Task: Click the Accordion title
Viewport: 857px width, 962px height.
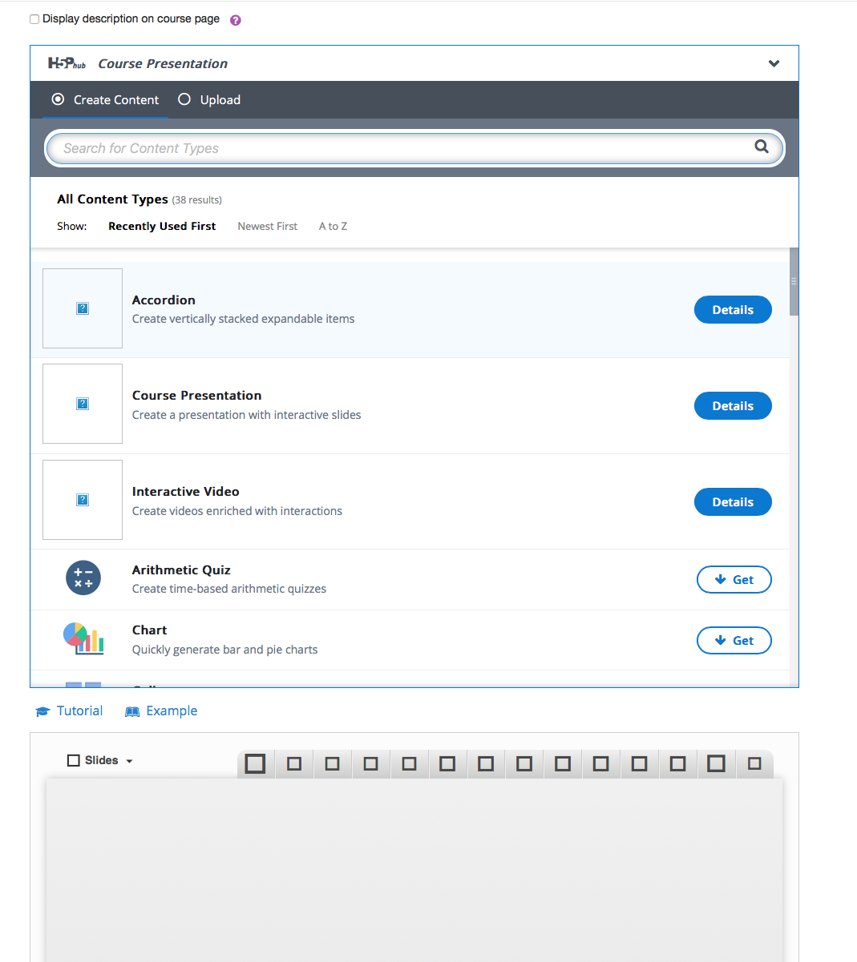Action: [x=164, y=300]
